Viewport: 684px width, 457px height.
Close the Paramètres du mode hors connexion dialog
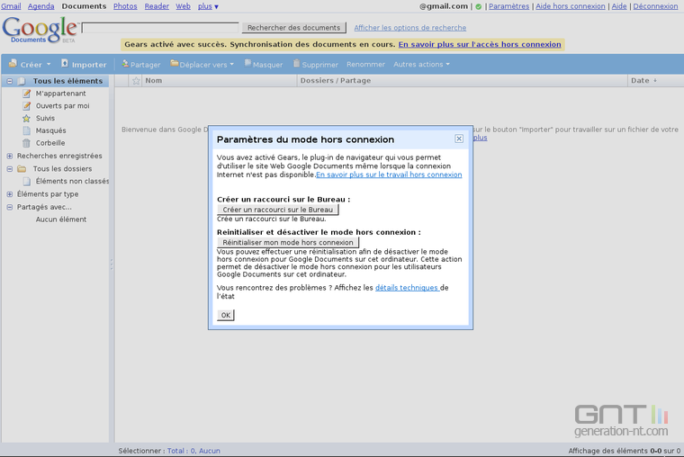coord(459,139)
